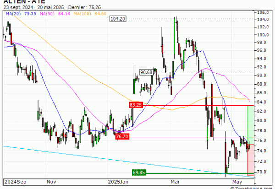This screenshot has width=275, height=189.
Task: Click the date range subtitle with Dernier 75,25
Action: [52, 7]
